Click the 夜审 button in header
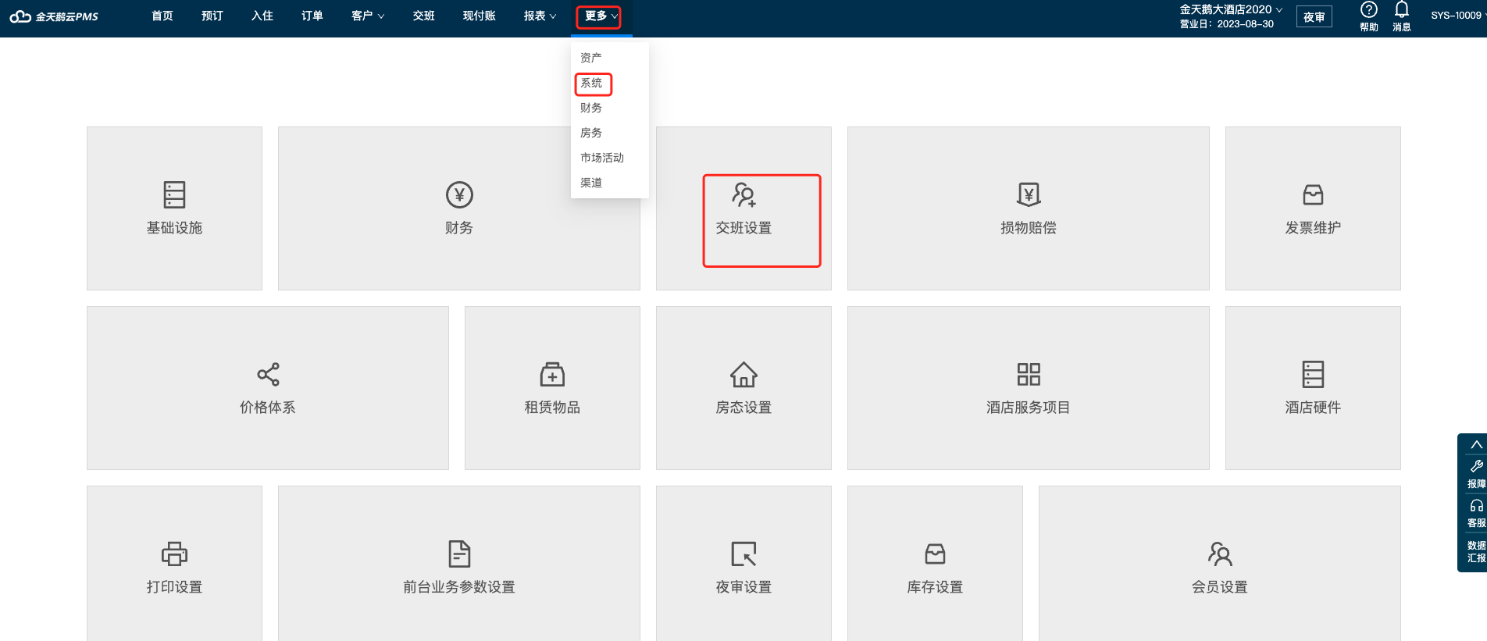The image size is (1487, 641). 1314,16
